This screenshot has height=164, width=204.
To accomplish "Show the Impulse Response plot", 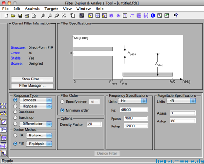I will pos(125,15).
